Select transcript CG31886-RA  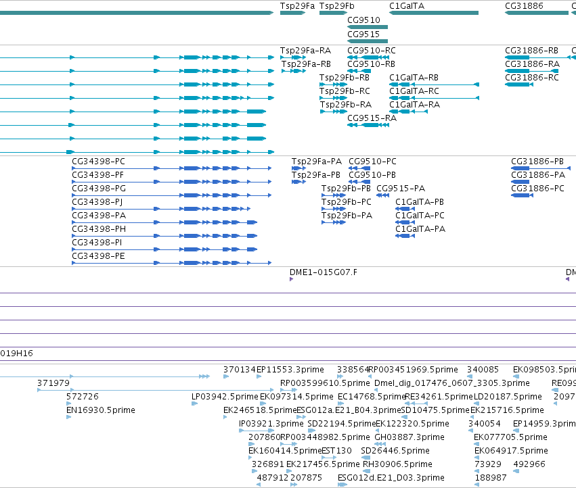(532, 64)
